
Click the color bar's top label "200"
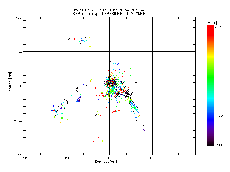coord(218,27)
